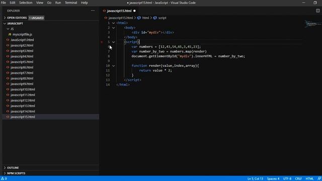
Task: Click the html breadcrumb item
Action: click(x=145, y=18)
